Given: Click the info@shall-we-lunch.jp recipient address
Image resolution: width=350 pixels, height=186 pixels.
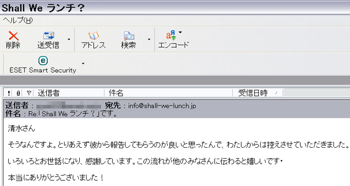Looking at the screenshot, I should pos(162,106).
